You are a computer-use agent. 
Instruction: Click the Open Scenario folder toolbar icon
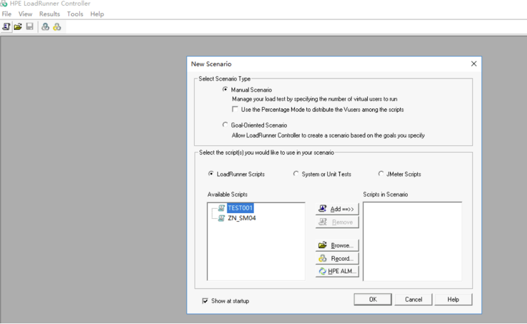pos(18,27)
